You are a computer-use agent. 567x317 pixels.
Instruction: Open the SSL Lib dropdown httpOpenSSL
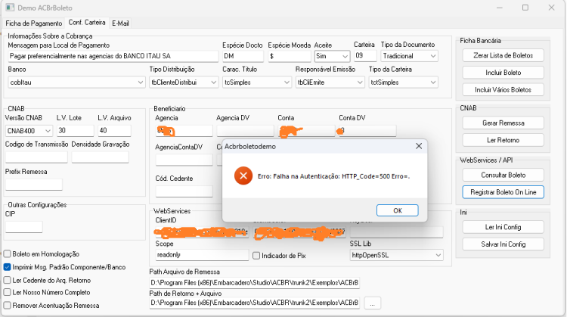pos(396,255)
